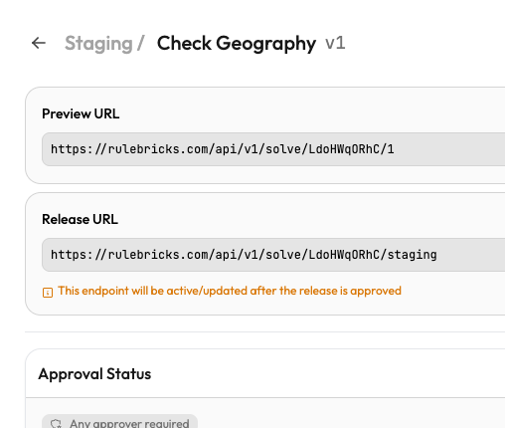Viewport: 505px width, 428px height.
Task: Click the Check Geography title
Action: pyautogui.click(x=237, y=44)
